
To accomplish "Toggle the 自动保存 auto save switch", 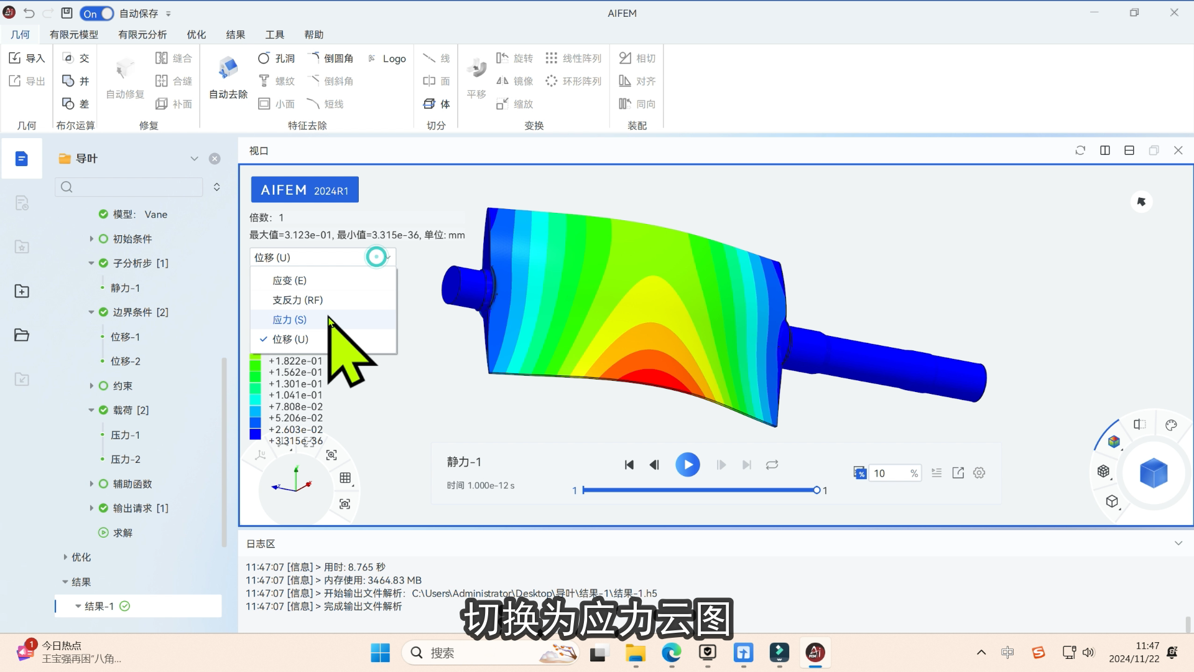I will tap(97, 13).
